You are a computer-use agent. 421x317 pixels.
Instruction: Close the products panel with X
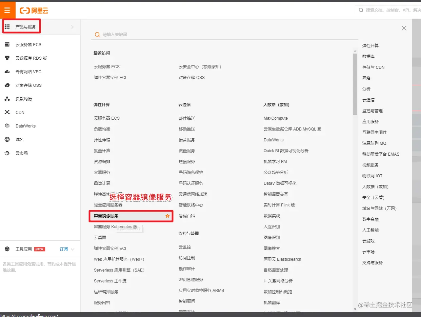pos(404,28)
